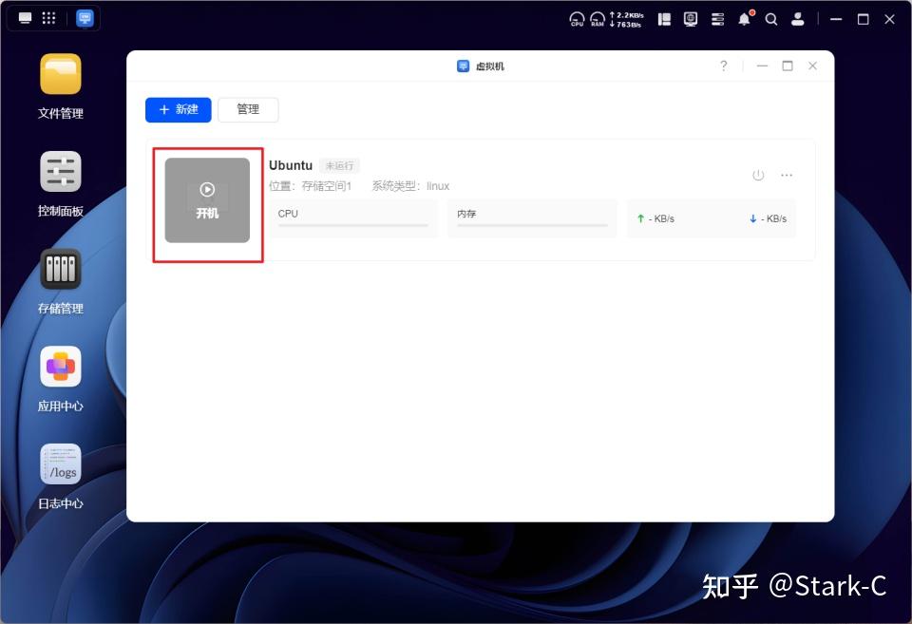Open the File Management (文件管理) desktop icon
This screenshot has height=624, width=912.
coord(61,74)
